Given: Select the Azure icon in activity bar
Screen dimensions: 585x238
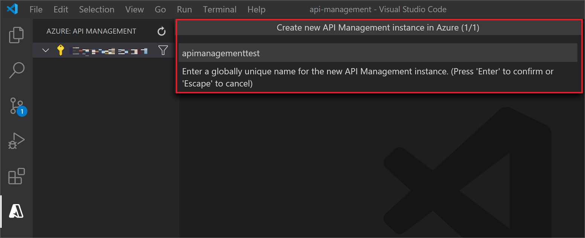Looking at the screenshot, I should [x=16, y=211].
